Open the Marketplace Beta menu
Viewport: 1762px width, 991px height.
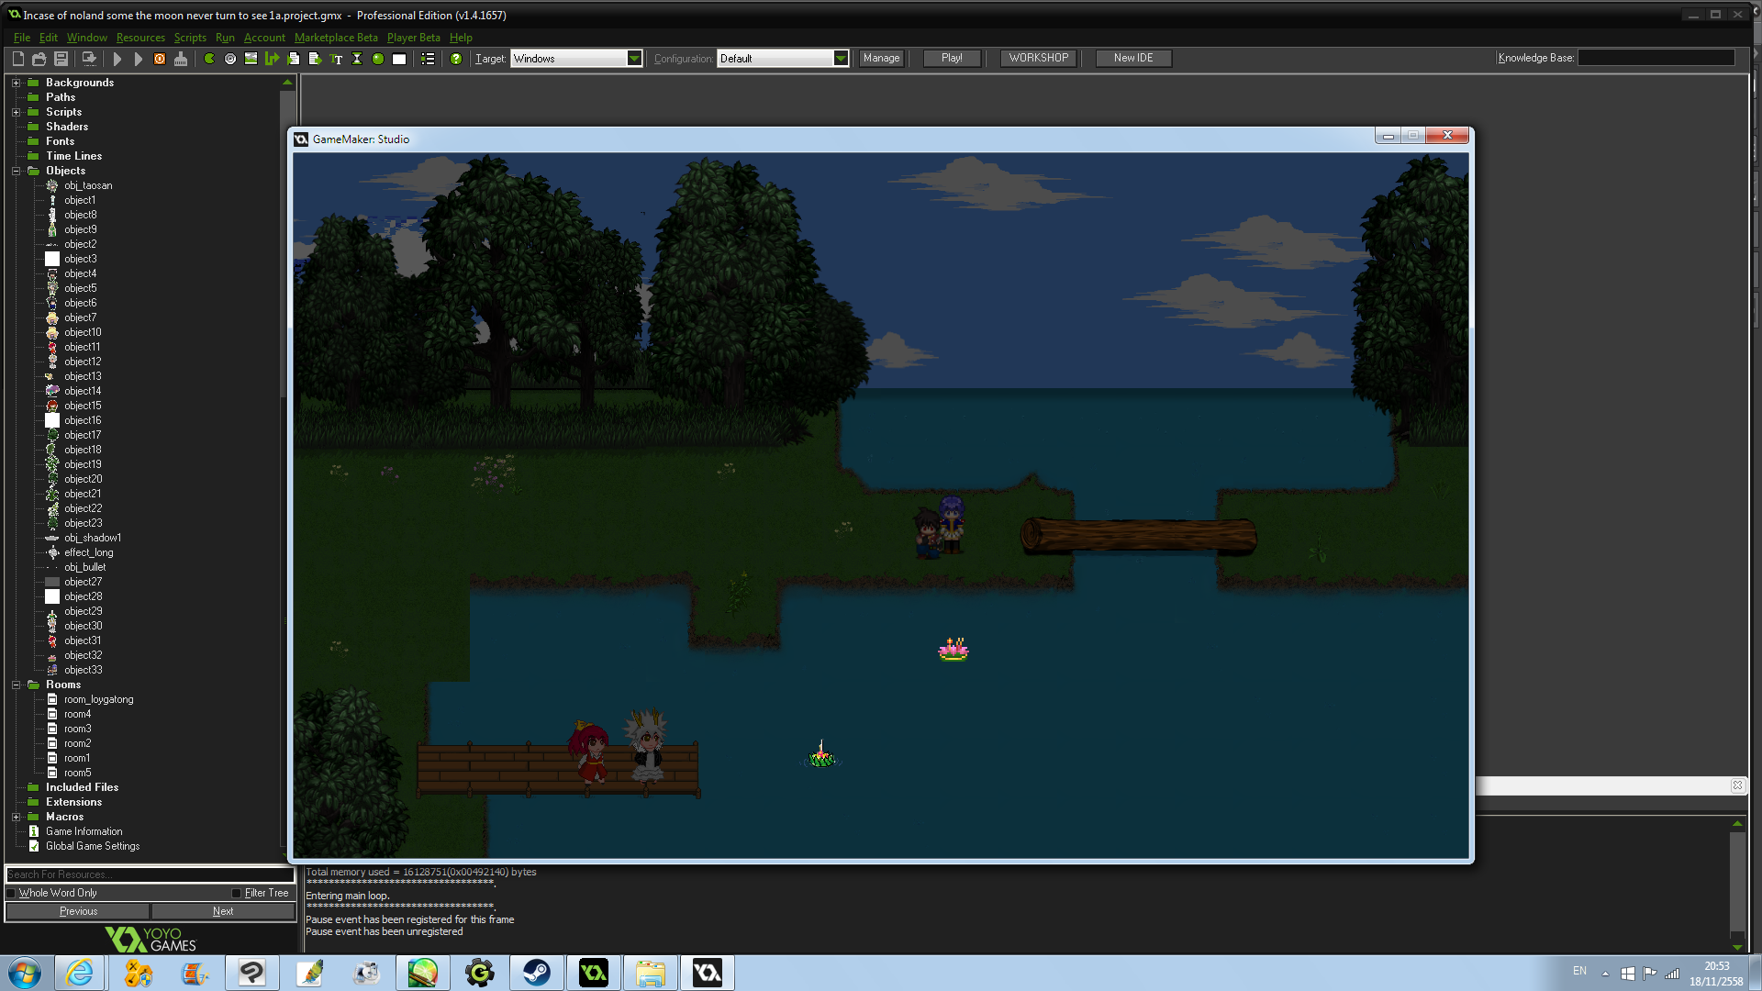(x=335, y=38)
